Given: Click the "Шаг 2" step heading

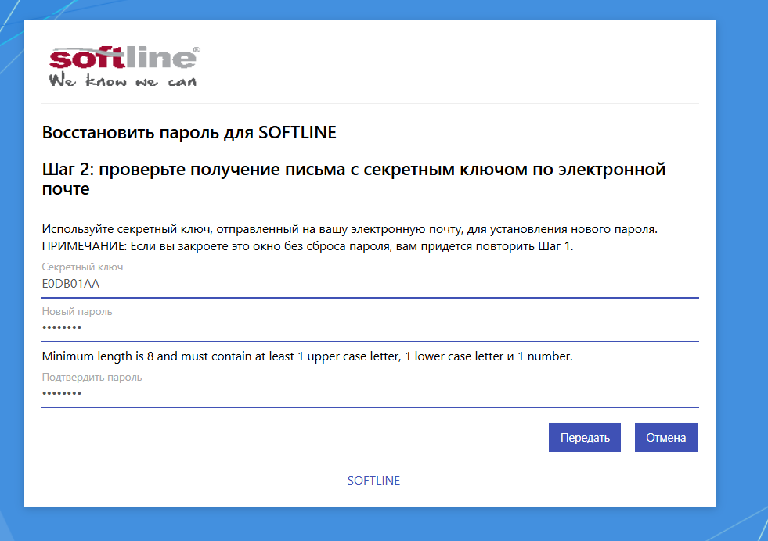Looking at the screenshot, I should pos(353,179).
